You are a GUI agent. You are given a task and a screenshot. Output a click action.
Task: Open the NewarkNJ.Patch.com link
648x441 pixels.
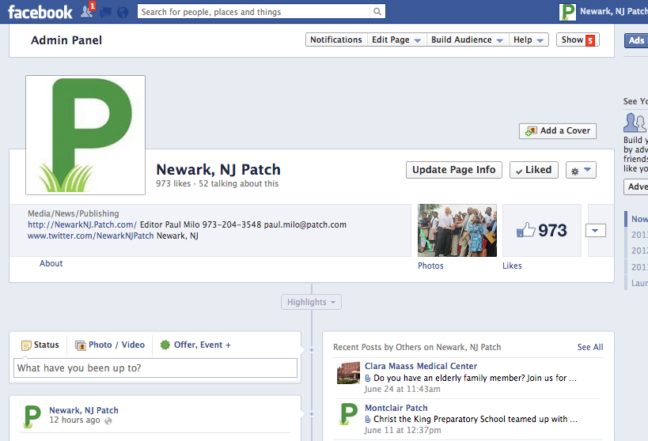pos(82,224)
